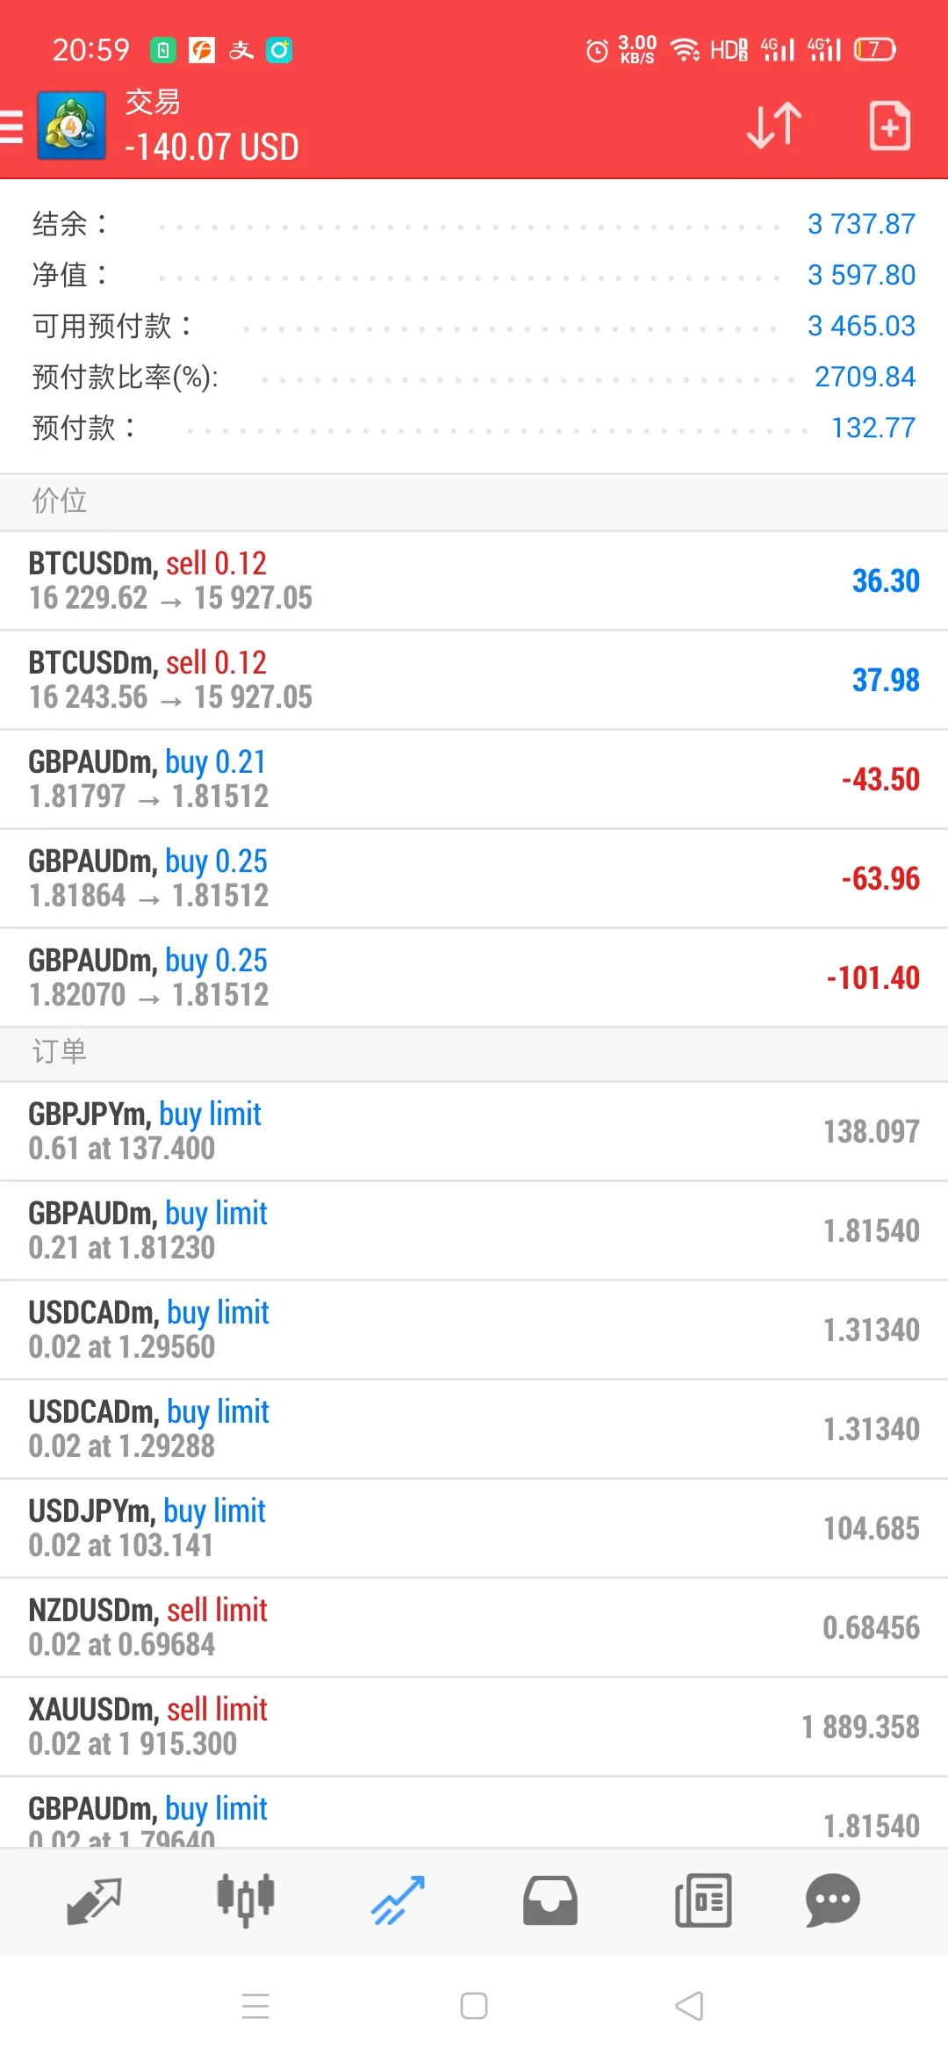This screenshot has height=2055, width=948.
Task: Open XAUUSDm sell limit at 1 915.300
Action: point(474,1727)
